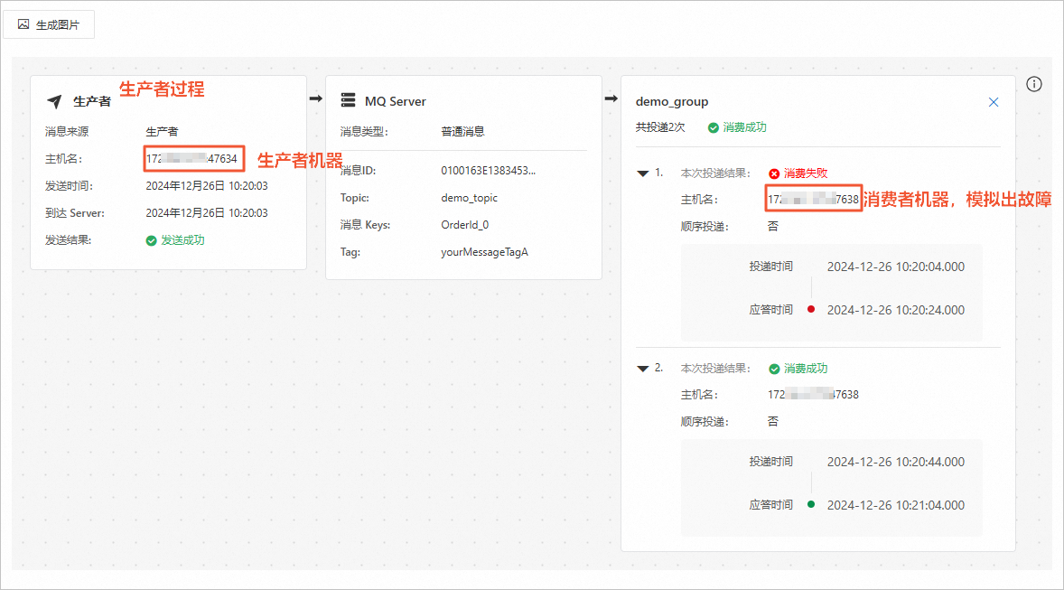Select the demo_group title
This screenshot has height=590, width=1064.
coord(672,102)
